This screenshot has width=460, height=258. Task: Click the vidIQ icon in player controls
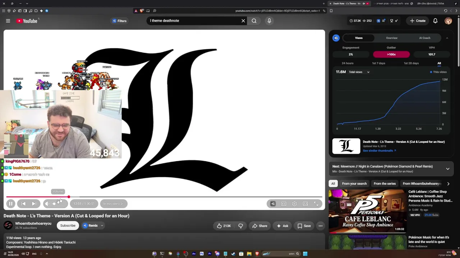coord(273,204)
